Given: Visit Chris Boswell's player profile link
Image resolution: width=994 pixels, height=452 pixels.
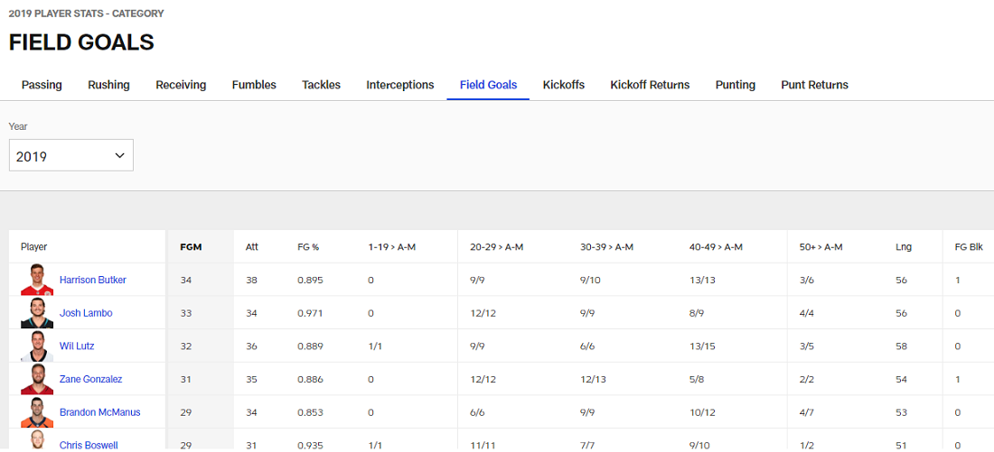Looking at the screenshot, I should pos(89,445).
